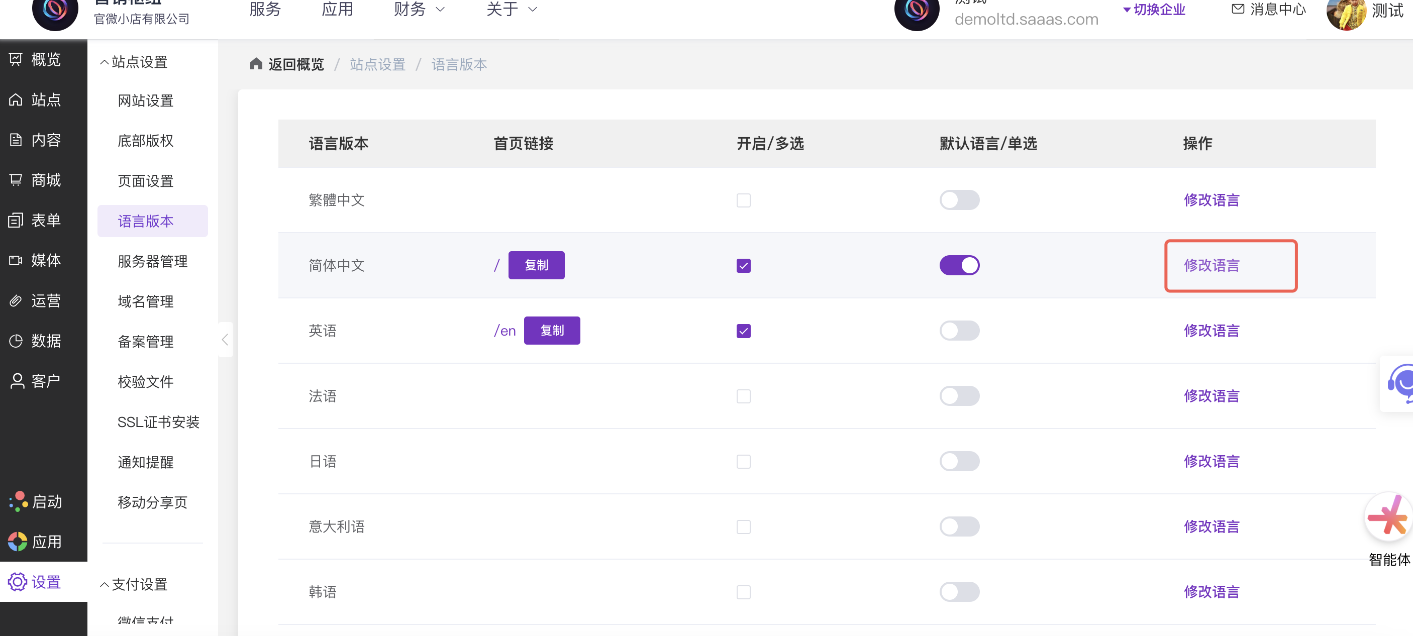
Task: Open the 智能体 assistant floating icon
Action: [1388, 516]
